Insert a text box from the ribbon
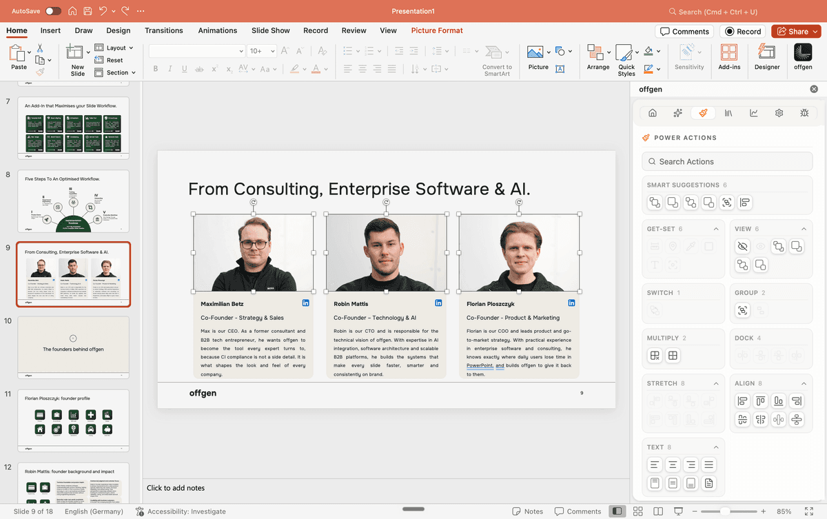This screenshot has height=519, width=827. click(x=560, y=69)
